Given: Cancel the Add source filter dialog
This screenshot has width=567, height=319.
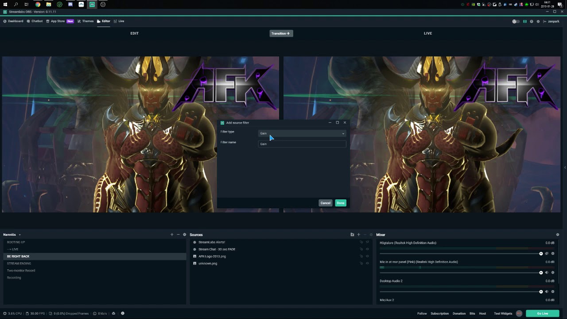Looking at the screenshot, I should [x=326, y=203].
